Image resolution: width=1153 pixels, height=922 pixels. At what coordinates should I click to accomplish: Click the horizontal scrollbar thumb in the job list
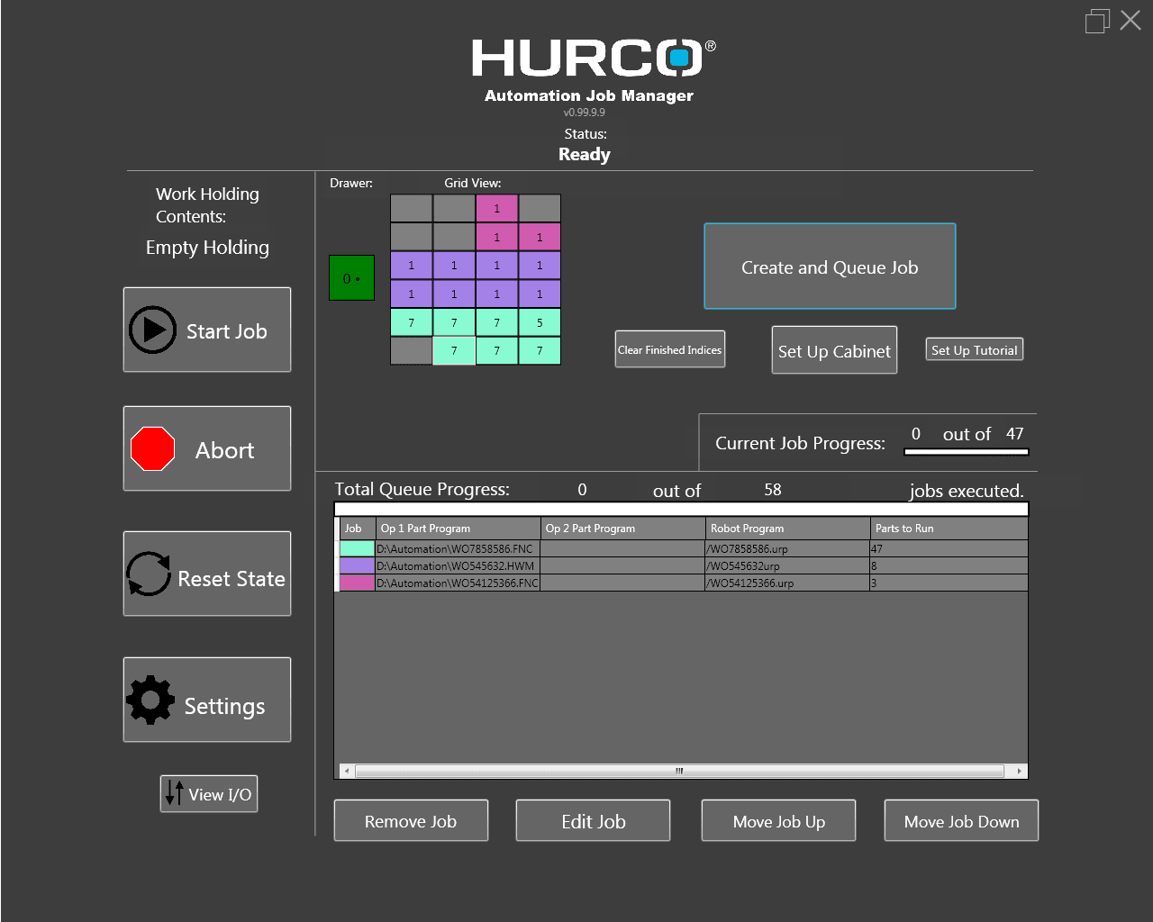click(679, 771)
